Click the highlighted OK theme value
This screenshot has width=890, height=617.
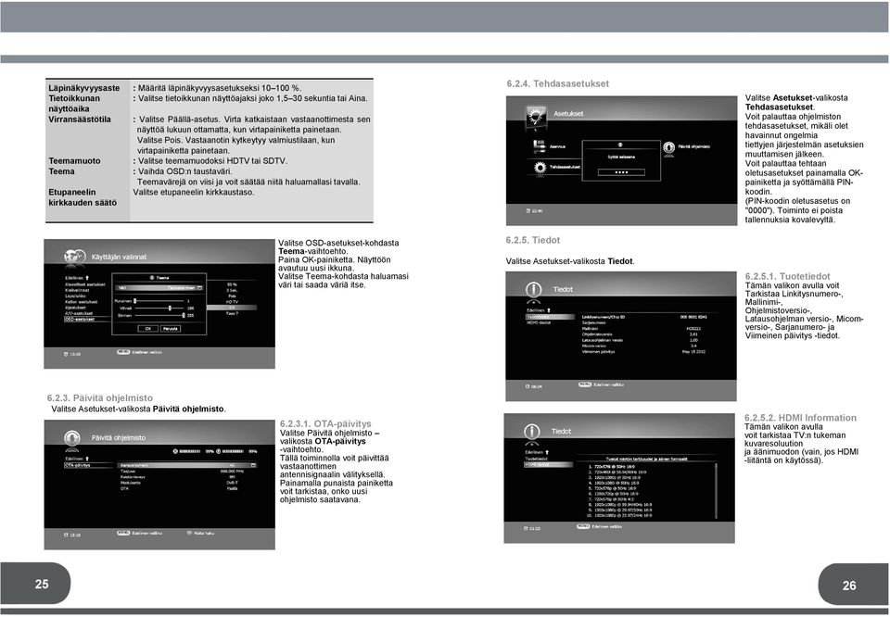(x=232, y=308)
